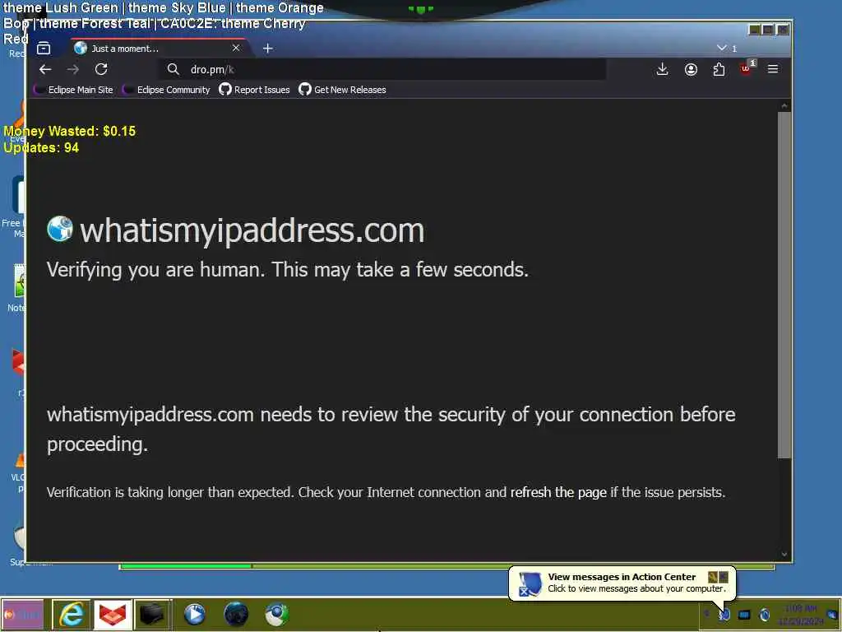Open the uBlock Origin extension icon
This screenshot has height=632, width=842.
747,67
